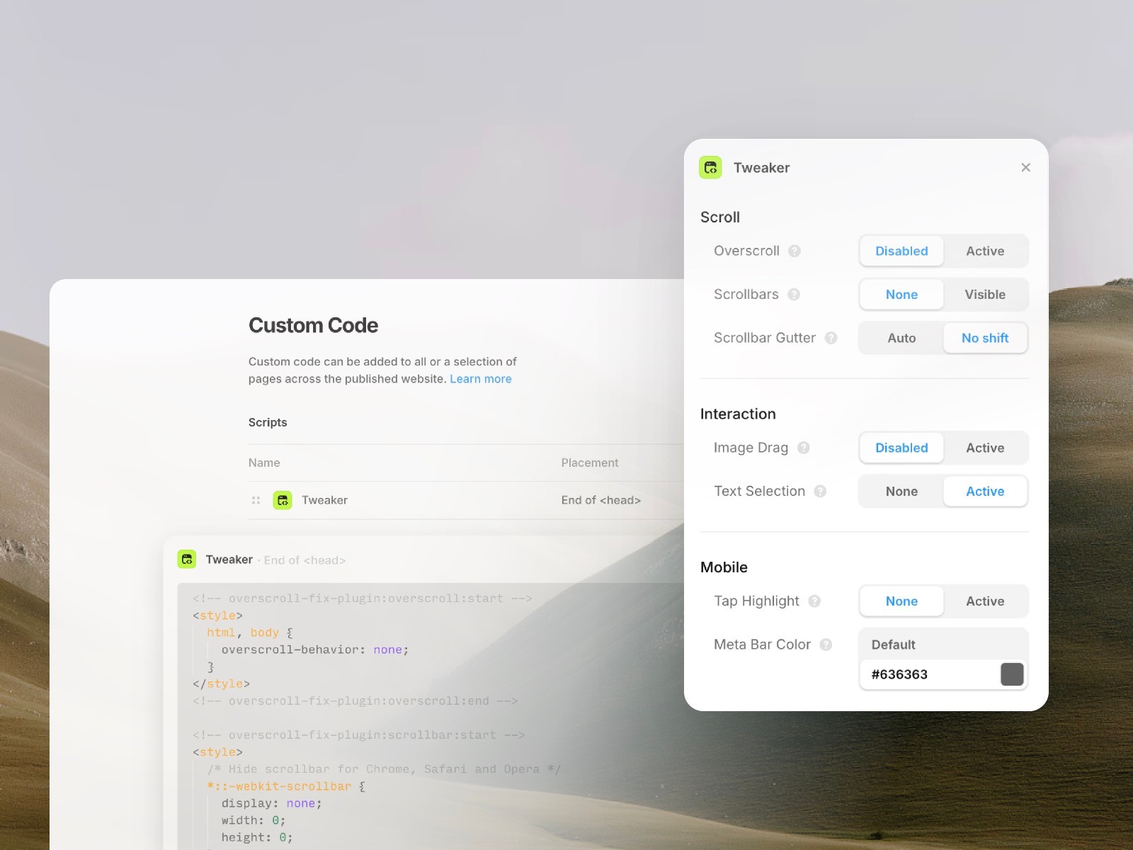Click the Meta Bar Color help icon
Viewport: 1133px width, 850px height.
coord(825,645)
